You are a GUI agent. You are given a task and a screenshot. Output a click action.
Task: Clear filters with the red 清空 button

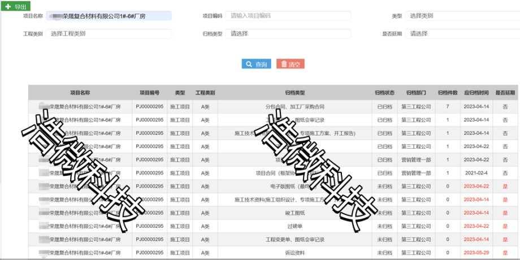290,64
